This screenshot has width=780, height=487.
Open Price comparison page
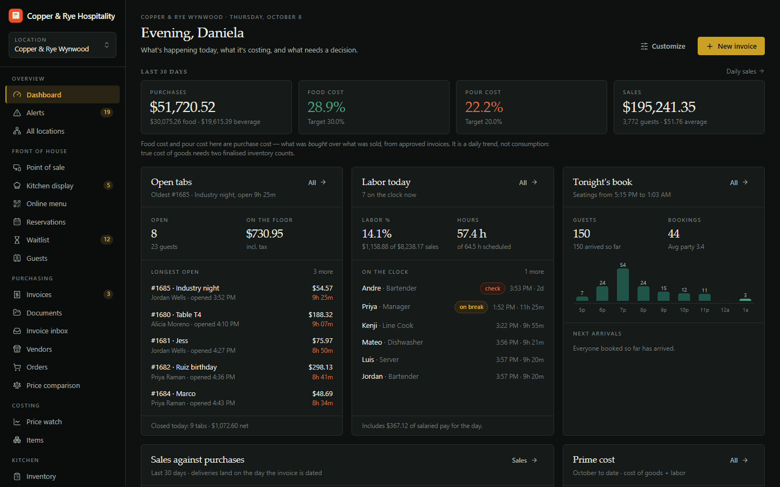pos(63,385)
